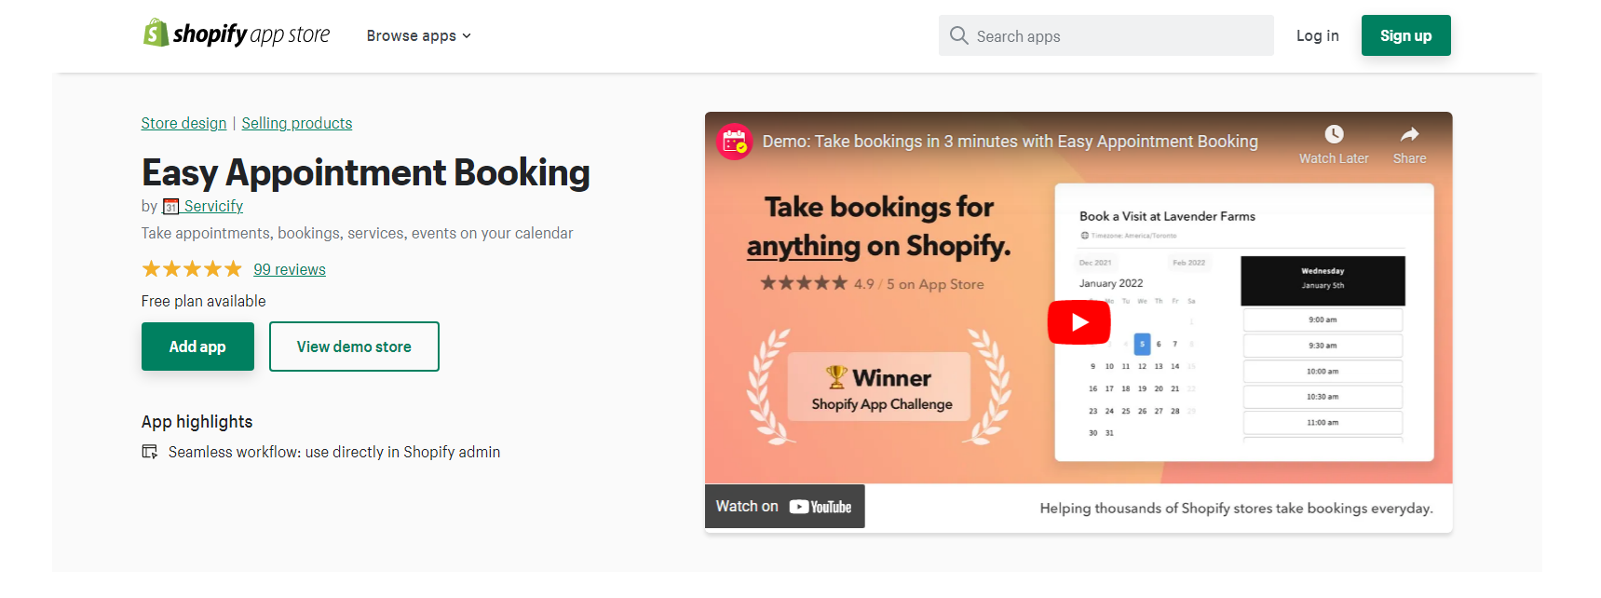Open the Store design category link

coord(183,123)
